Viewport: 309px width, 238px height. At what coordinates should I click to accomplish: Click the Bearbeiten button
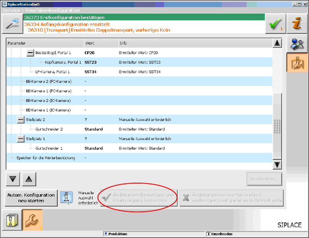[264, 179]
